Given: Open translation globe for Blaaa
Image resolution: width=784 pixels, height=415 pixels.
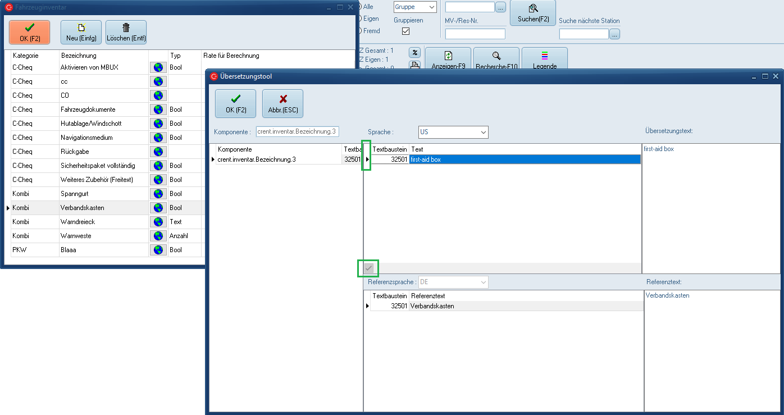Looking at the screenshot, I should pyautogui.click(x=158, y=250).
